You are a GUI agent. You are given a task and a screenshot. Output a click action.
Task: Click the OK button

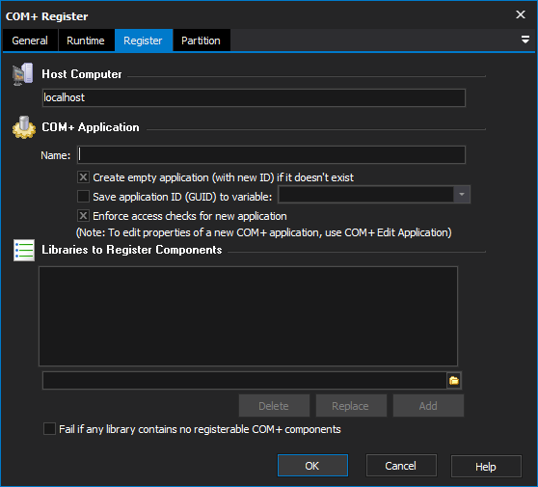(312, 466)
